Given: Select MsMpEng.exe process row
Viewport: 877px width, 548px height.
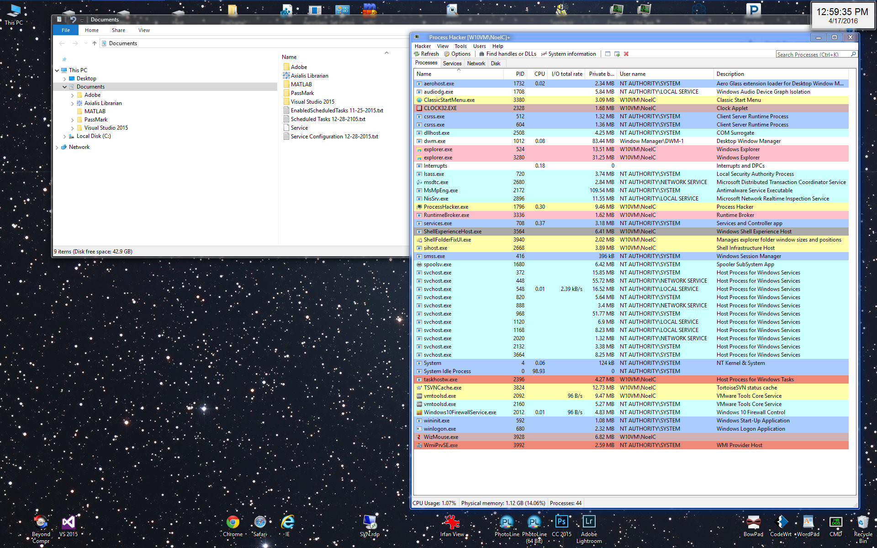Looking at the screenshot, I should pyautogui.click(x=631, y=190).
